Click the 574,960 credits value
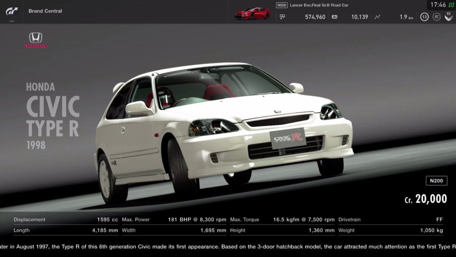The width and height of the screenshot is (456, 257). click(315, 17)
